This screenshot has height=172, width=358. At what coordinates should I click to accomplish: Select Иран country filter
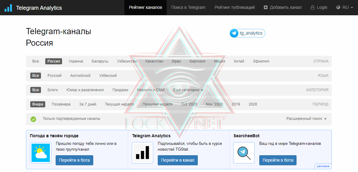[x=176, y=61]
